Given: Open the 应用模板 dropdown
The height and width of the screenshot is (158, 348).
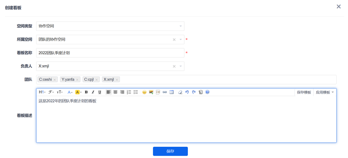Looking at the screenshot, I should pyautogui.click(x=325, y=92).
